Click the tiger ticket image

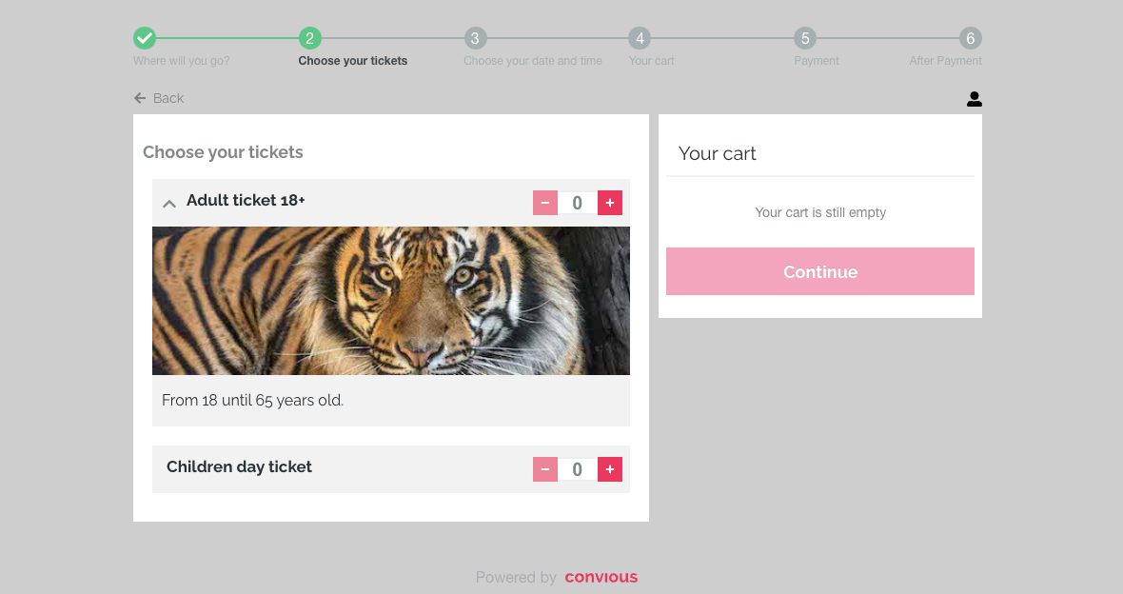coord(390,301)
